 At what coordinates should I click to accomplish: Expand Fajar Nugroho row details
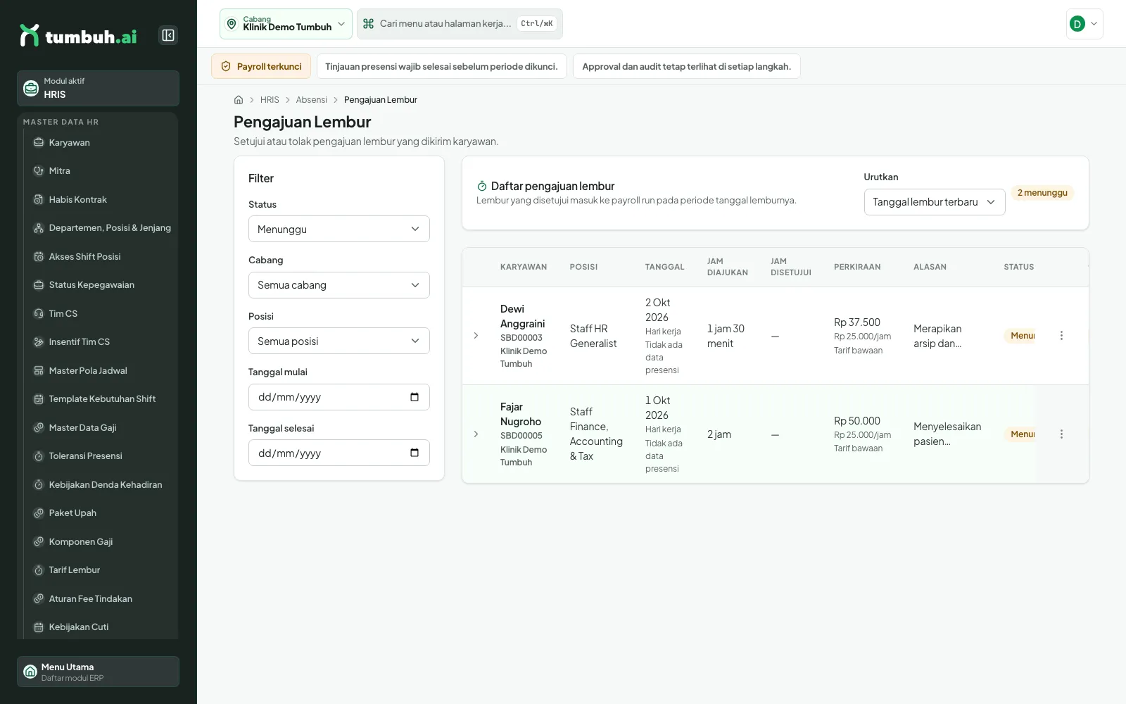coord(476,434)
